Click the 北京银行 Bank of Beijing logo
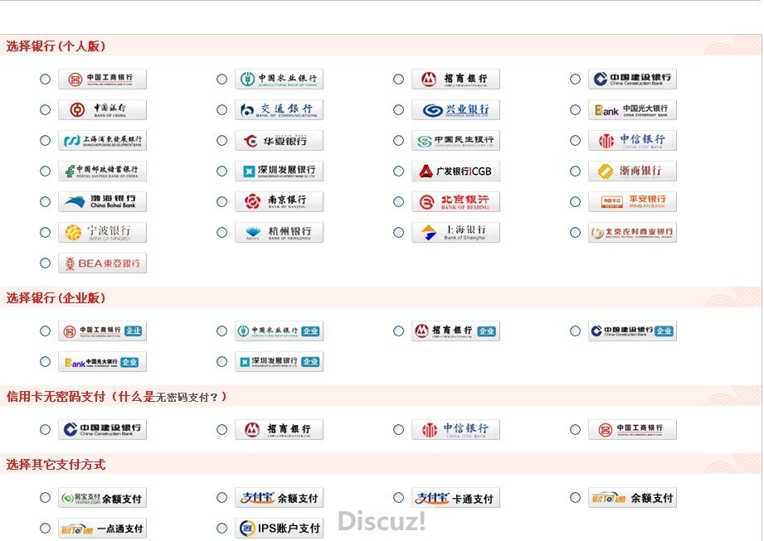The width and height of the screenshot is (764, 541). pyautogui.click(x=455, y=201)
